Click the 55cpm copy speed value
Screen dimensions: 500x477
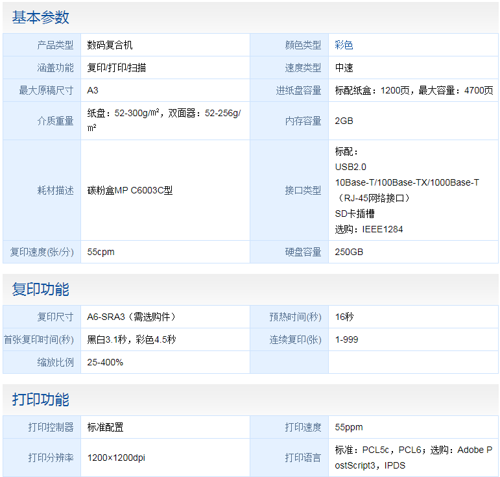(x=101, y=252)
